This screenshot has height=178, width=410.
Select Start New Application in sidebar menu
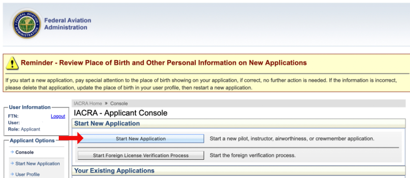[38, 164]
